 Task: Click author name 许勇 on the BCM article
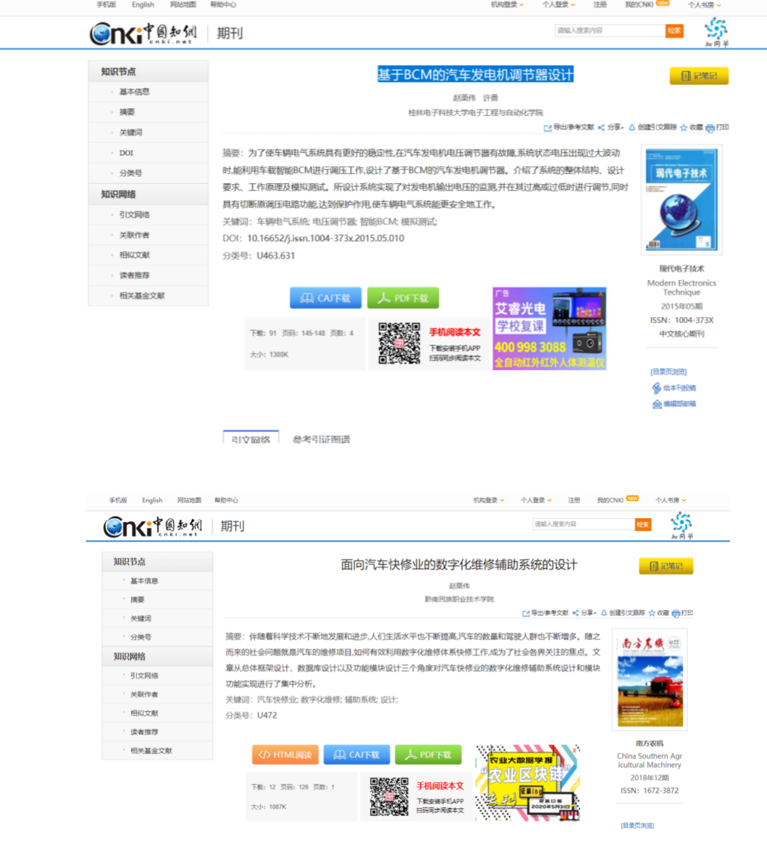[491, 98]
